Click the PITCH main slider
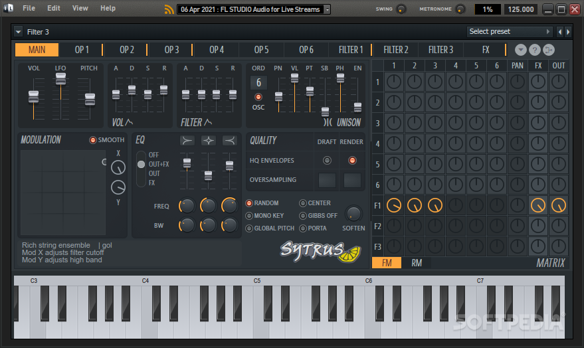The width and height of the screenshot is (584, 348). (x=90, y=98)
